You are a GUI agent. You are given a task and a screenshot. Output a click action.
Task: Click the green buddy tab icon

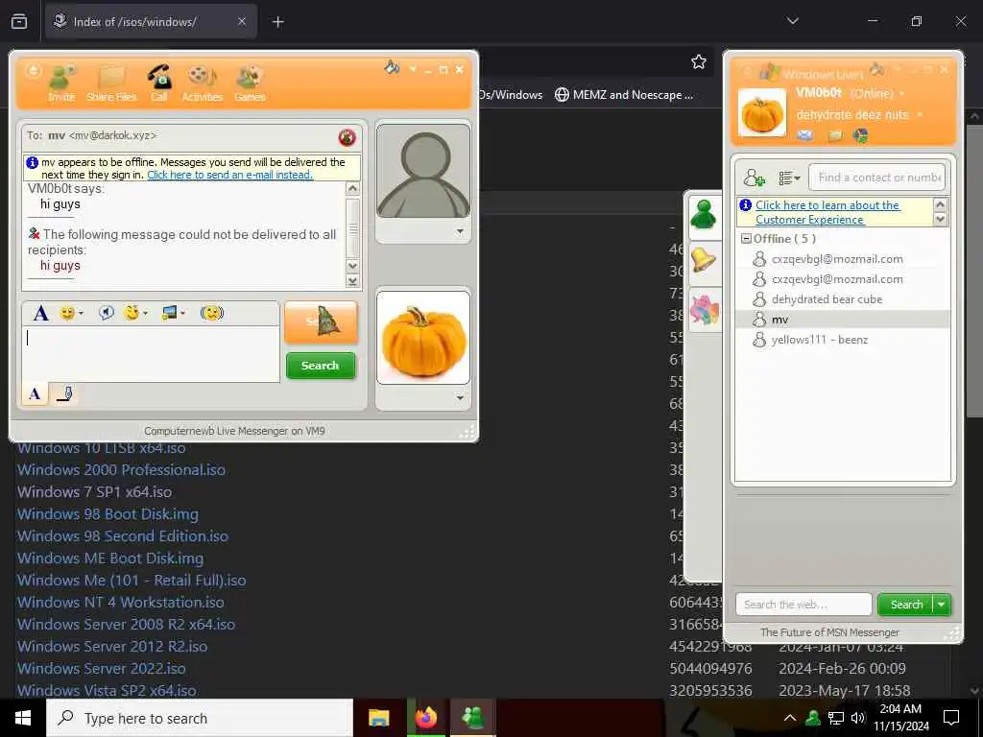pos(705,215)
